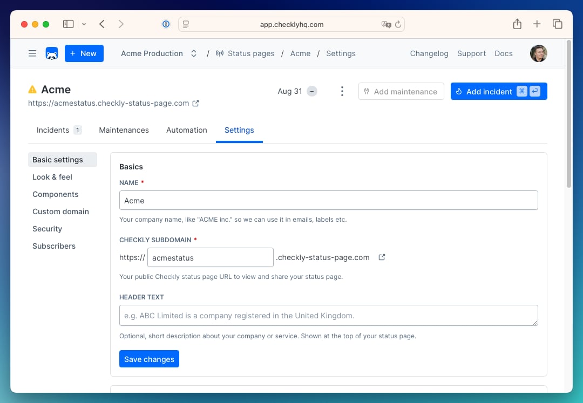
Task: Show Safari tab overview
Action: [557, 24]
